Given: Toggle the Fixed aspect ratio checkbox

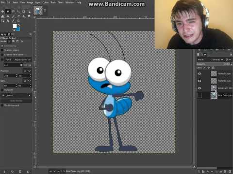Looking at the screenshot, I should click(2, 59).
